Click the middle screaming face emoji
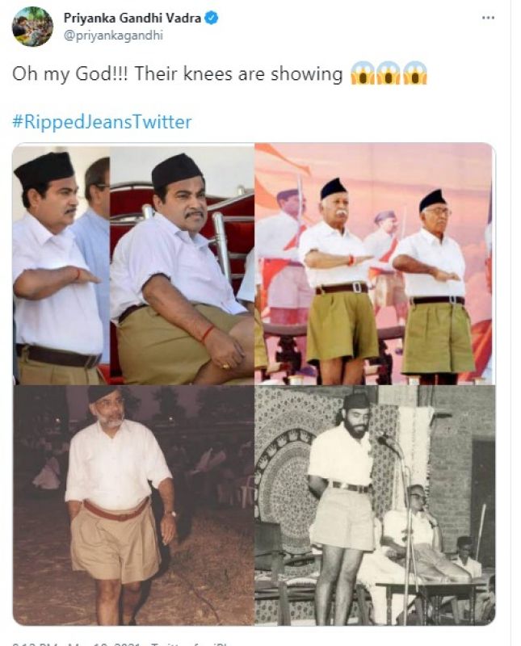 [389, 73]
